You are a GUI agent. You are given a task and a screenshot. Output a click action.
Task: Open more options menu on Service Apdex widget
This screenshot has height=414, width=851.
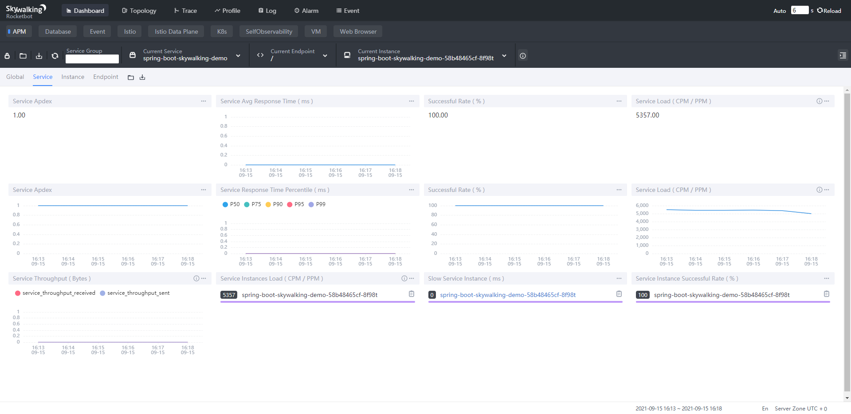point(204,101)
